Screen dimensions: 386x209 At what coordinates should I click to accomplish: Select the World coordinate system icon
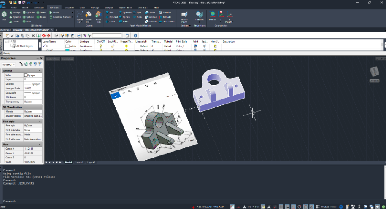click(x=212, y=16)
